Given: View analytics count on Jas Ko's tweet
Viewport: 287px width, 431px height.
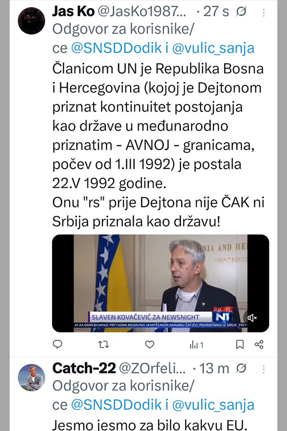Looking at the screenshot, I should (197, 345).
